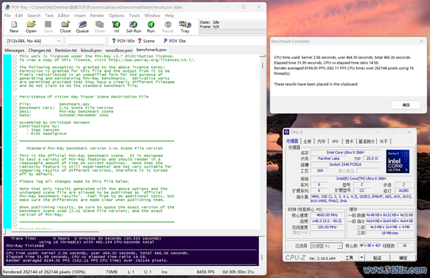Switch to the woodbox.pov tab

click(x=119, y=50)
